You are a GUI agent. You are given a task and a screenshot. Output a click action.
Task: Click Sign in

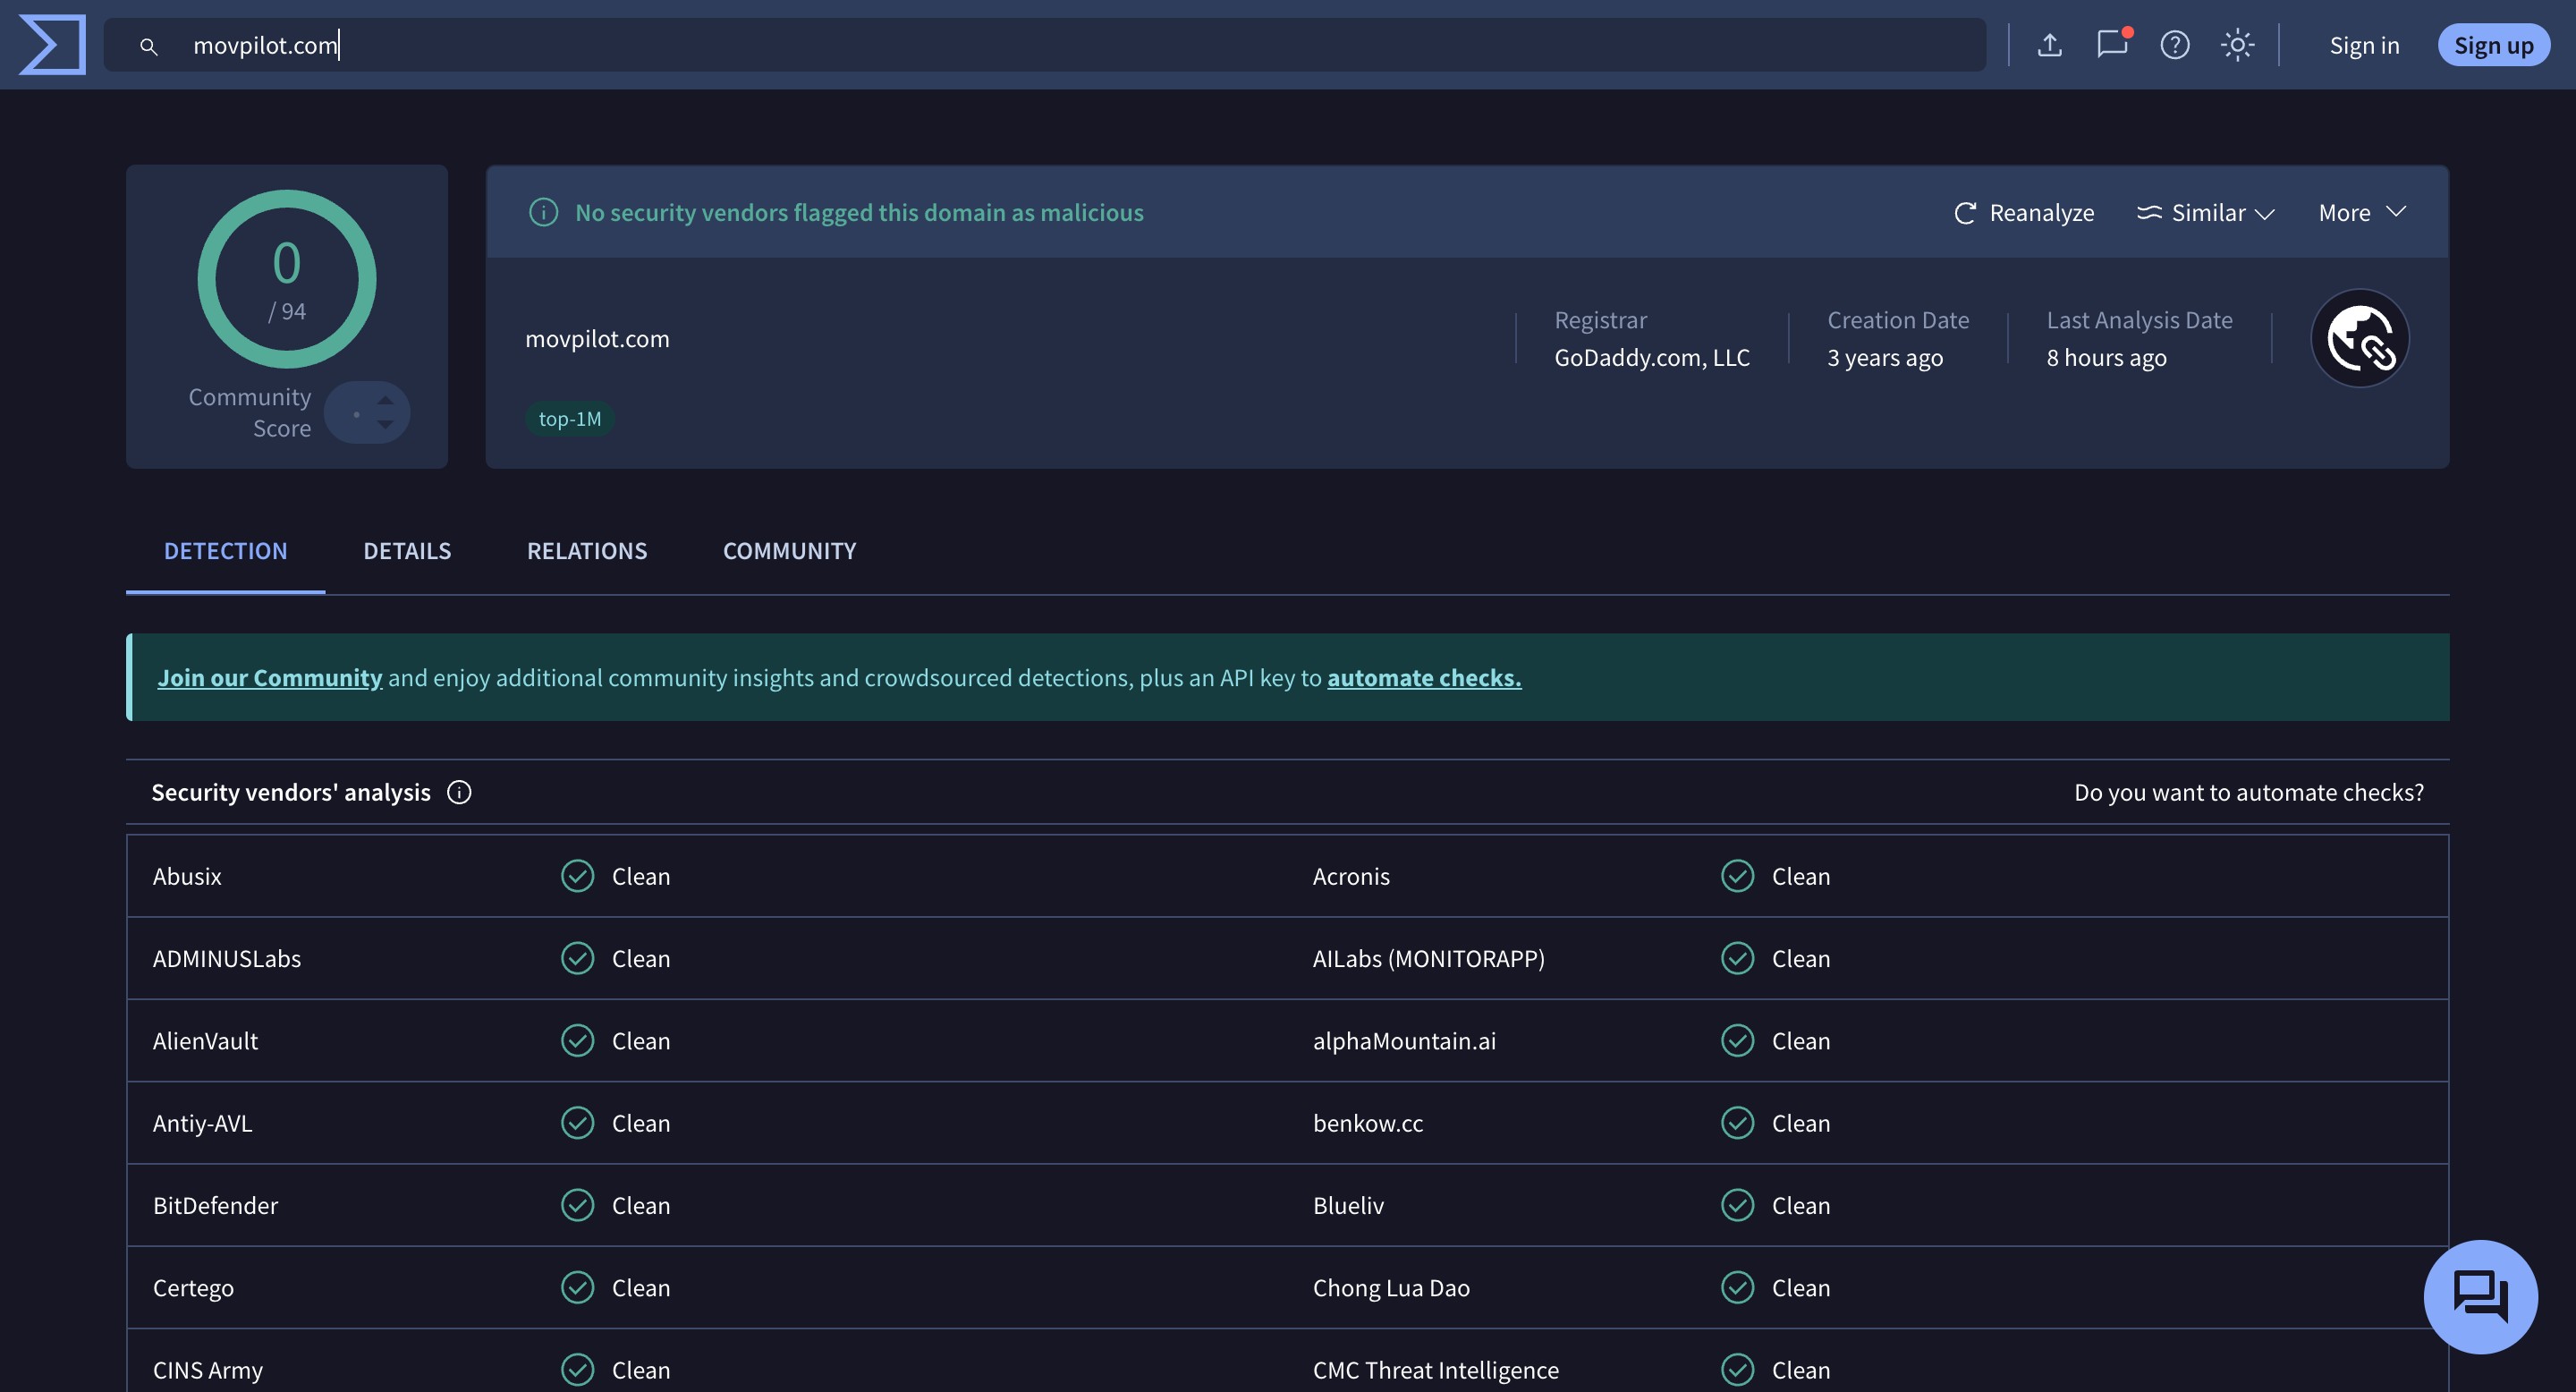(2364, 46)
